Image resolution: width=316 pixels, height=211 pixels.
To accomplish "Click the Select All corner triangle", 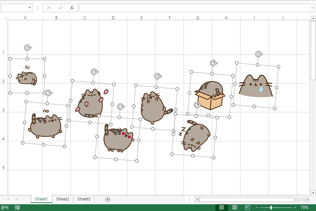I will click(6, 18).
